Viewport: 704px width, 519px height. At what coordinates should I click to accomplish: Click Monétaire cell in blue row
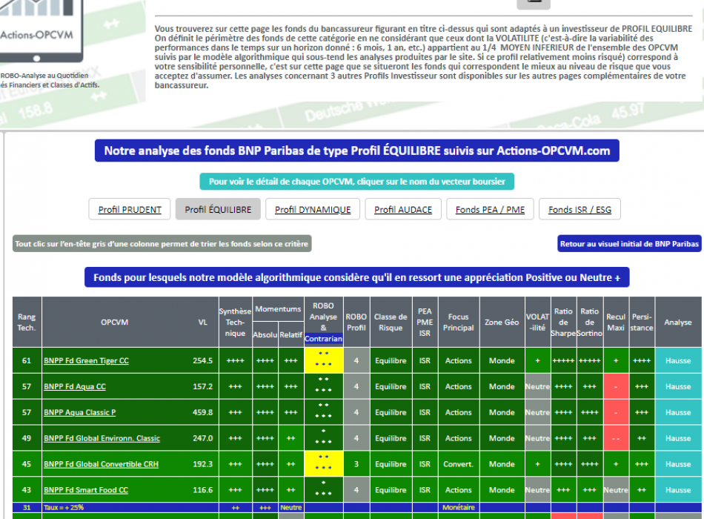(x=459, y=507)
